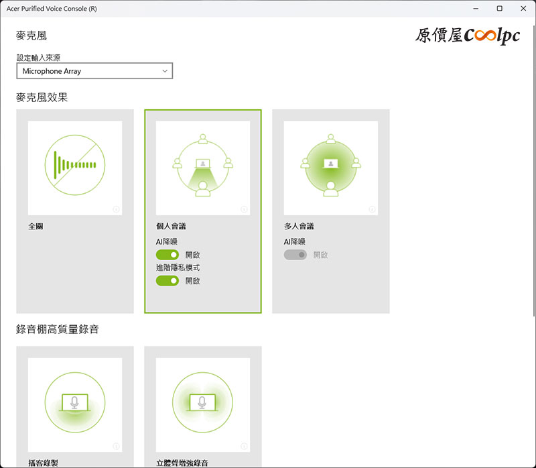The width and height of the screenshot is (536, 468).
Task: Toggle the 進階隱私模式 switch
Action: pos(167,281)
